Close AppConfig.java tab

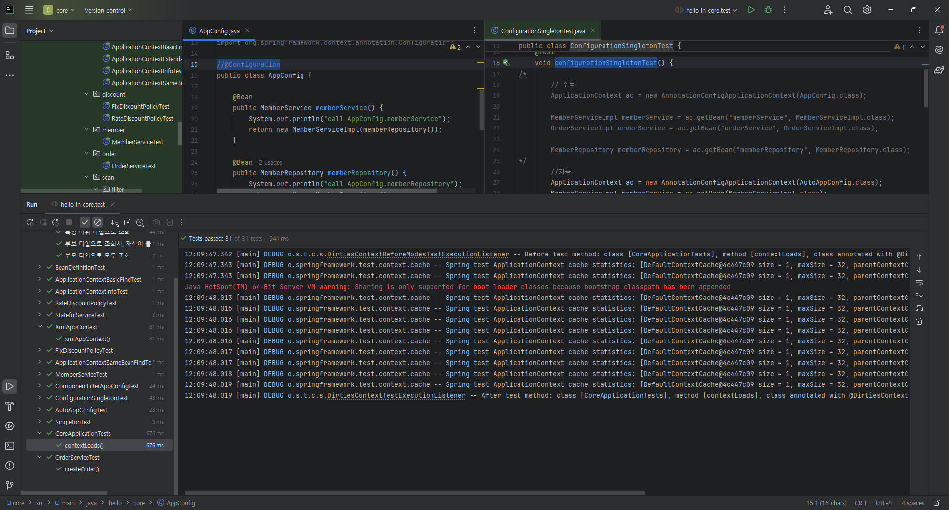click(247, 30)
